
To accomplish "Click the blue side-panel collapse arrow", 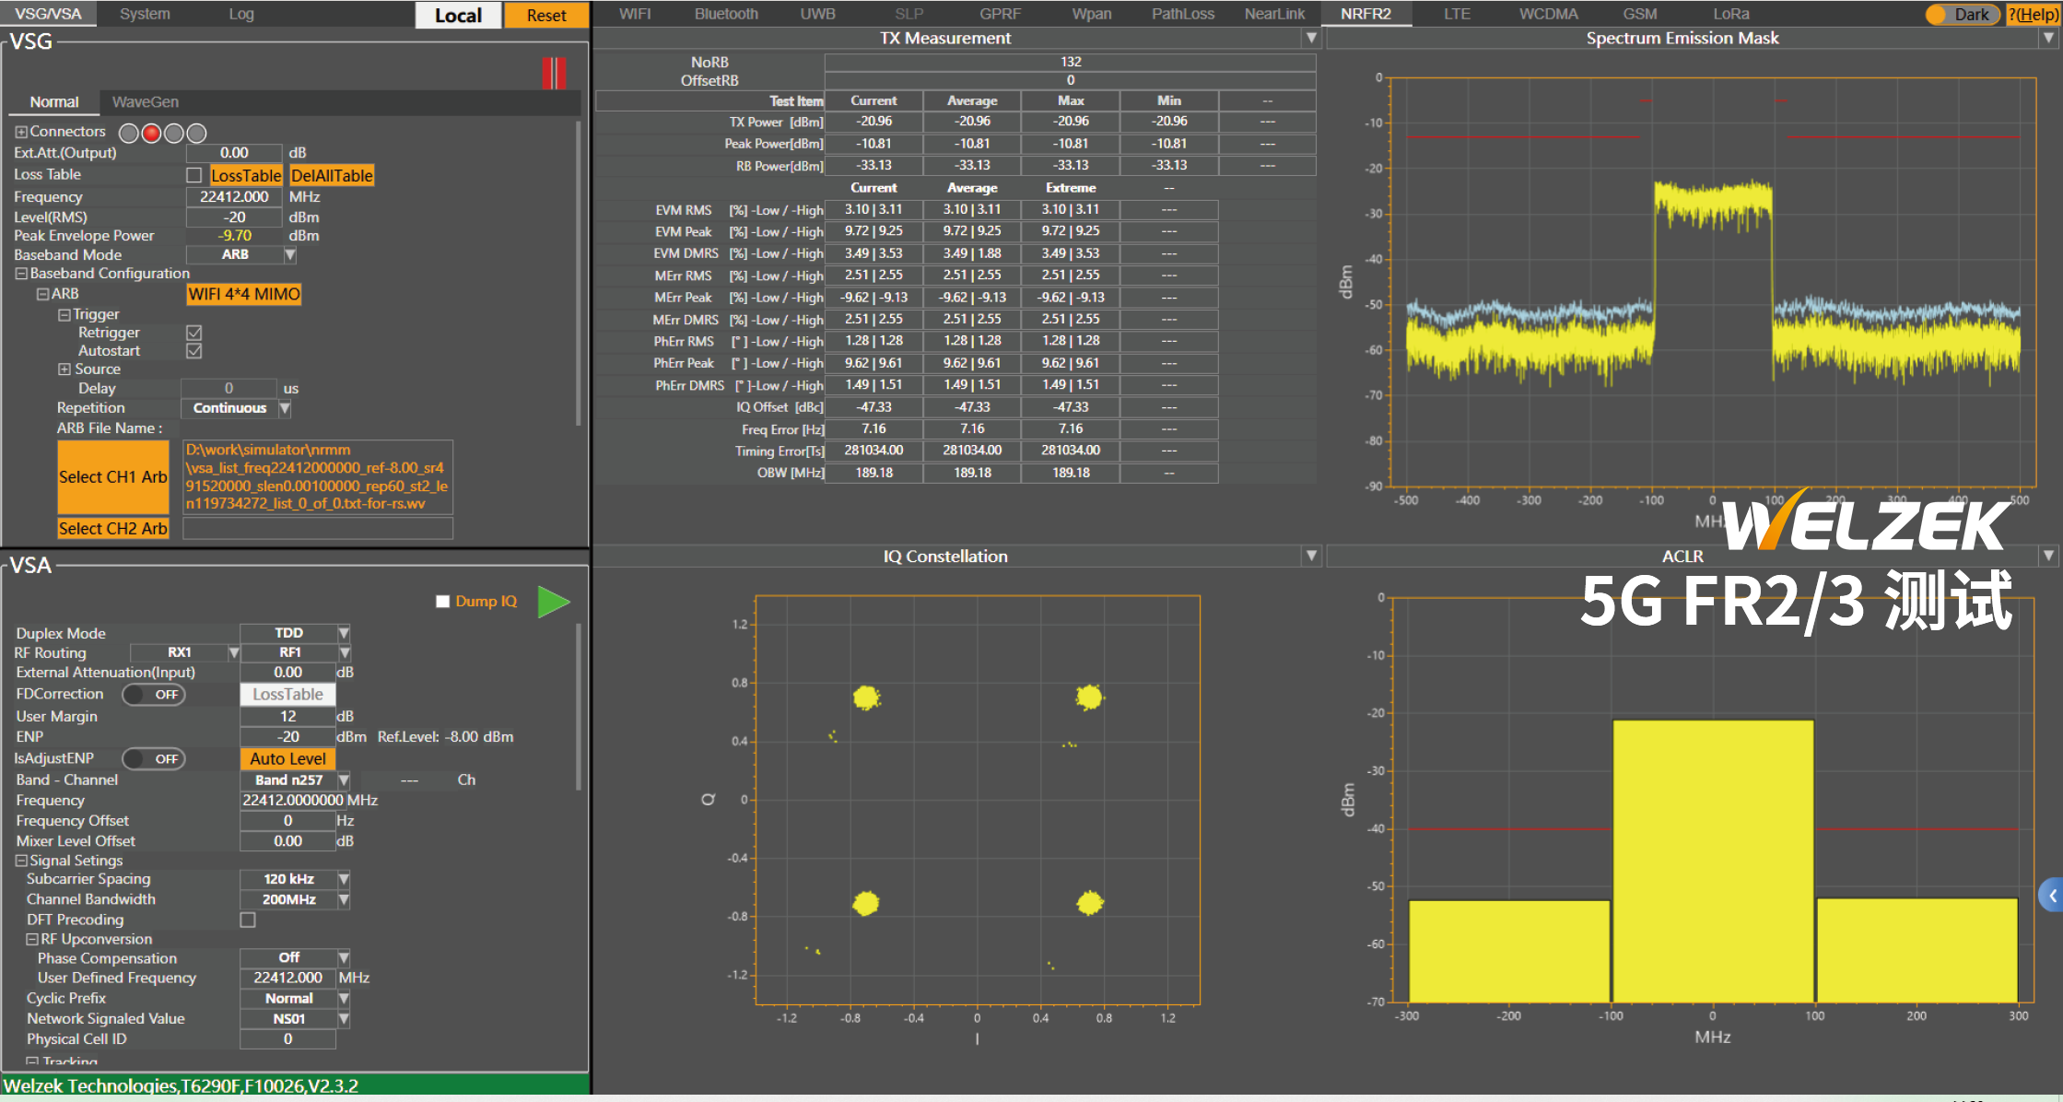I will click(x=2051, y=895).
